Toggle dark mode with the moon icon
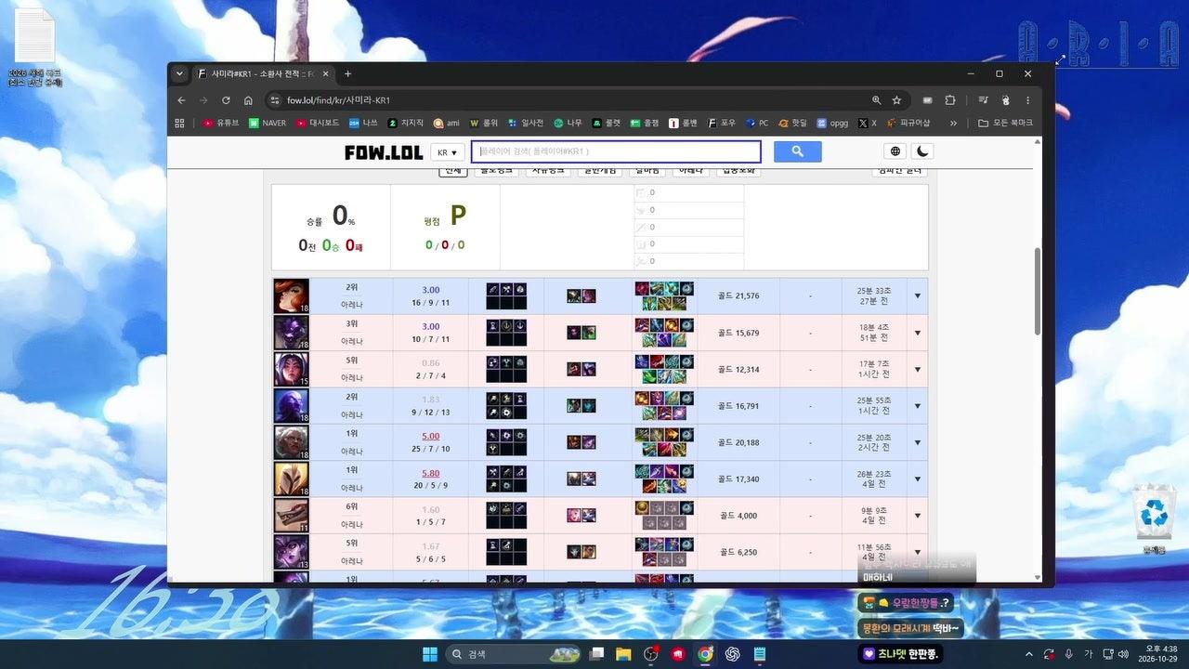 pos(922,151)
